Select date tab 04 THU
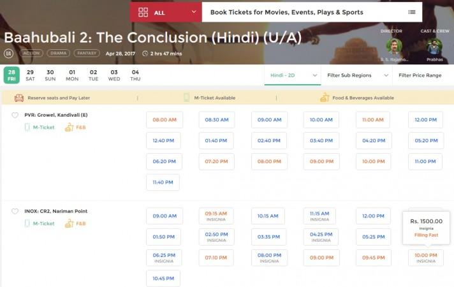 click(x=135, y=75)
